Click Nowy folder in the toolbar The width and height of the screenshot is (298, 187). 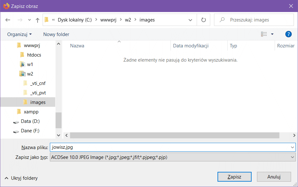click(56, 34)
